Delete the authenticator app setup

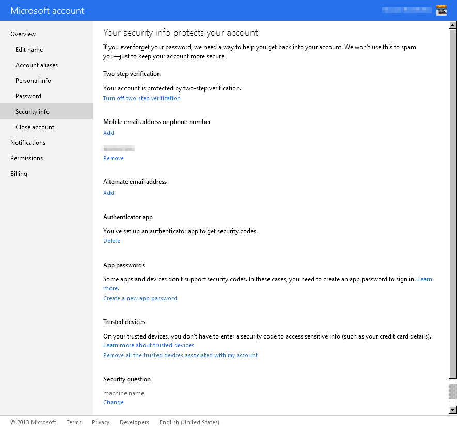pyautogui.click(x=112, y=241)
